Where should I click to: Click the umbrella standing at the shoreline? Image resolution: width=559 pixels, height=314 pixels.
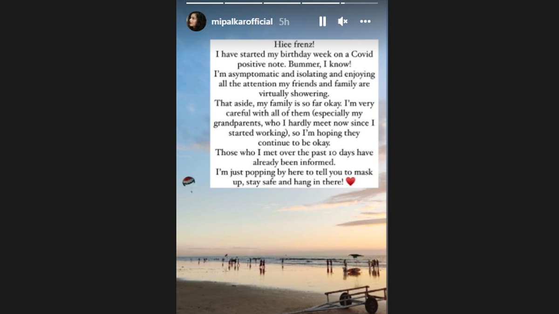pyautogui.click(x=356, y=256)
